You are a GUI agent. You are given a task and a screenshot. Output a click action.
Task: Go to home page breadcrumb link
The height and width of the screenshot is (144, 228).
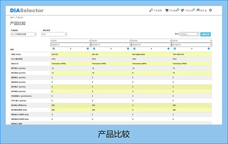pos(12,18)
